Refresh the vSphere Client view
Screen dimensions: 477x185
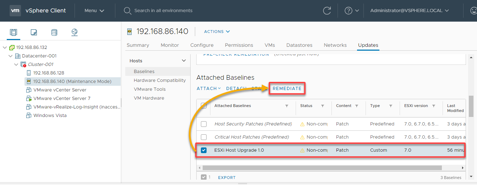point(327,11)
